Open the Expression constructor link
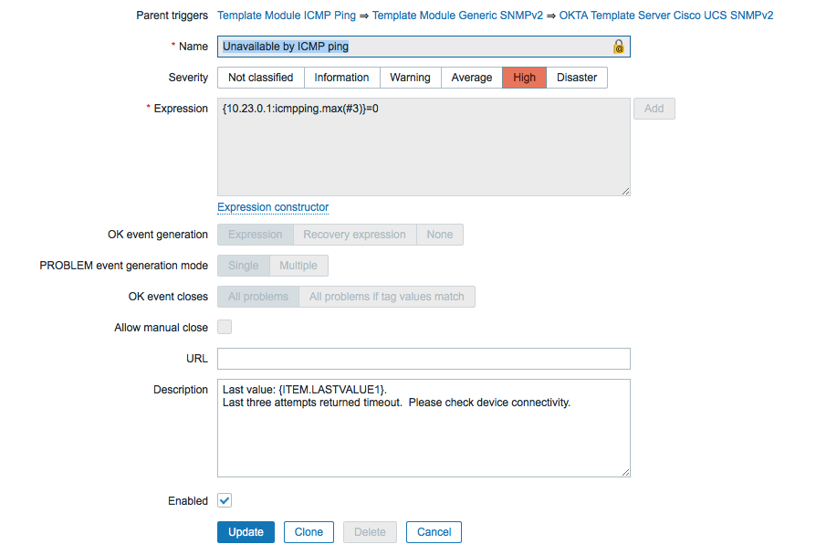This screenshot has height=555, width=837. point(273,207)
